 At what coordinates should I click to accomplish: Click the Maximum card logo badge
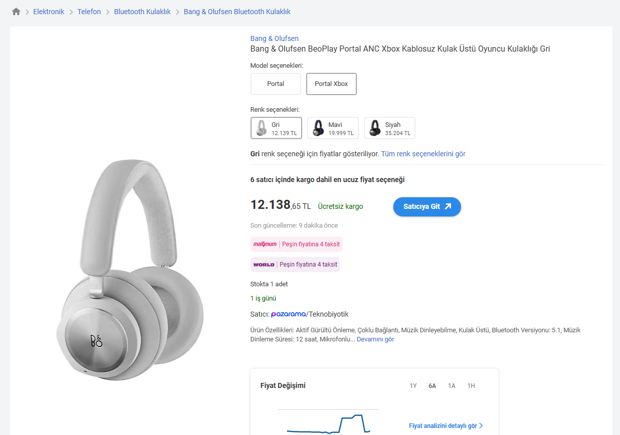click(x=265, y=244)
